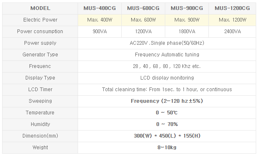Select the MUS-1200CG column header
The width and height of the screenshot is (257, 155).
click(232, 8)
